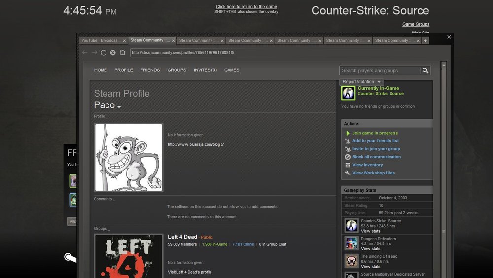
Task: Click the 'Source Multiplayer Dedicated Server' entry
Action: pyautogui.click(x=393, y=274)
